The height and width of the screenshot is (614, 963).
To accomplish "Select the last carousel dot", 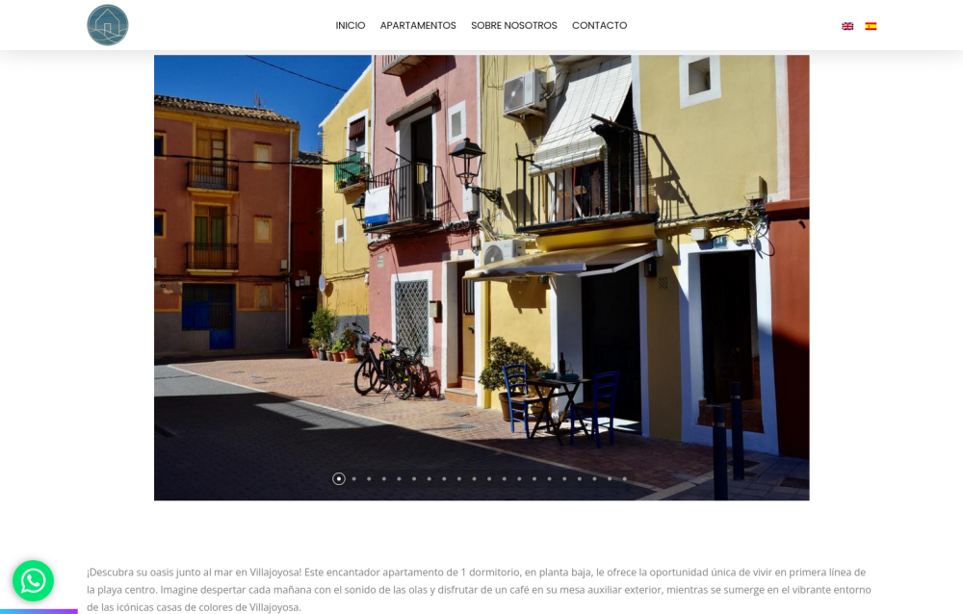I will [625, 479].
